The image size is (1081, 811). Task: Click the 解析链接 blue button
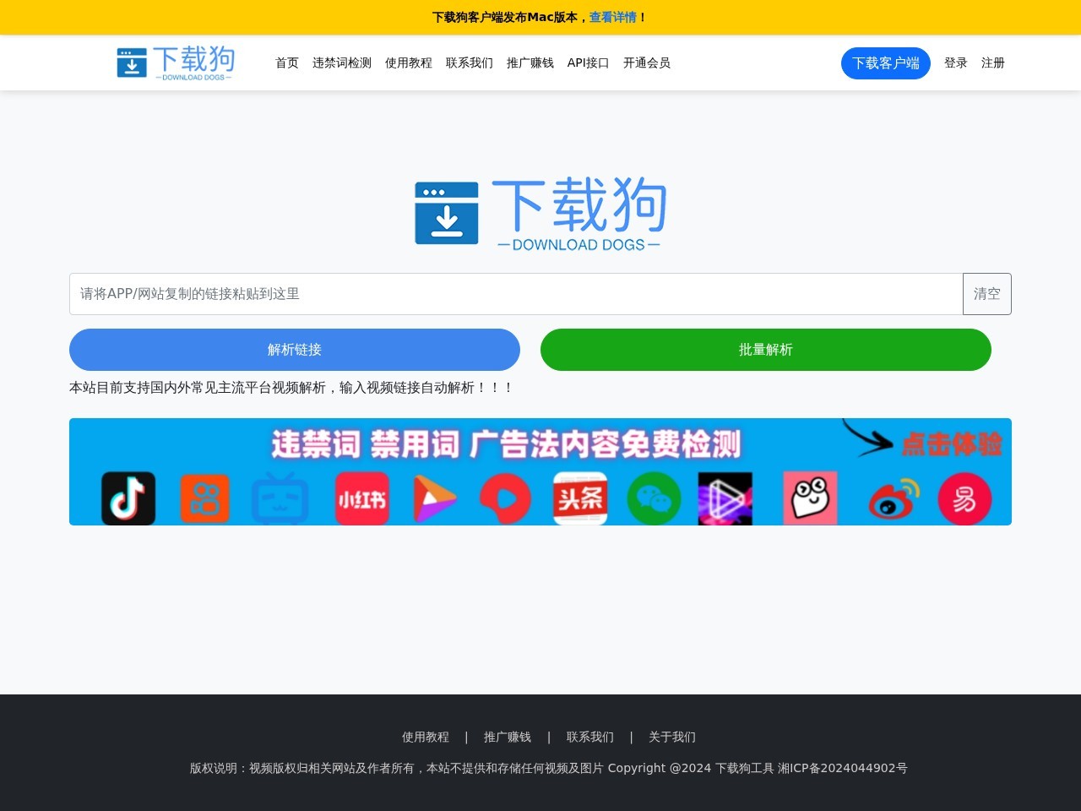click(294, 350)
